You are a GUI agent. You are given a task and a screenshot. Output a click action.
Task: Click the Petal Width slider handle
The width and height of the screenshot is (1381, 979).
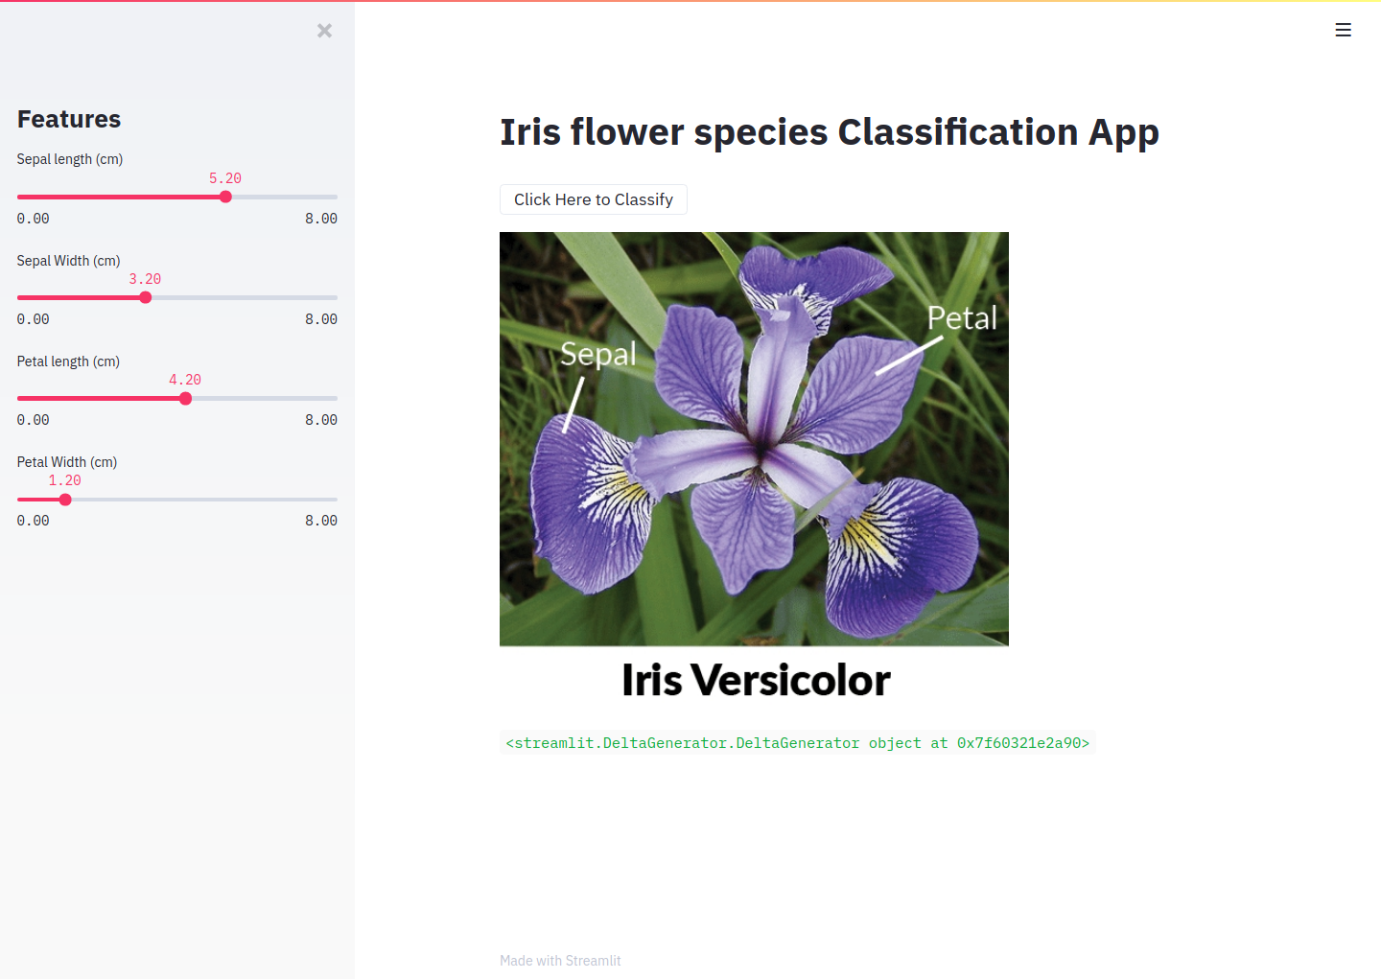[x=65, y=499]
